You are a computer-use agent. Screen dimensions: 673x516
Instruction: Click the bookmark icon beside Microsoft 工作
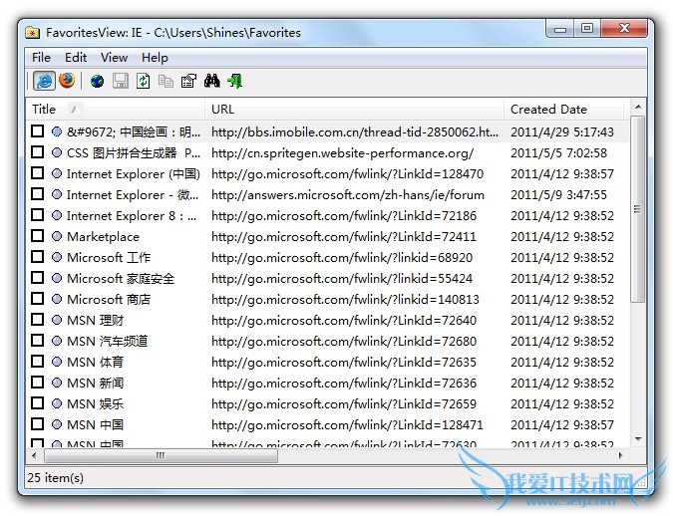tap(57, 257)
